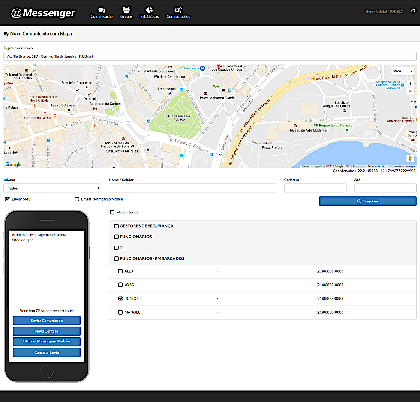The width and height of the screenshot is (420, 402).
Task: Click the Hotel Atlântico Business icon
Action: click(x=170, y=67)
